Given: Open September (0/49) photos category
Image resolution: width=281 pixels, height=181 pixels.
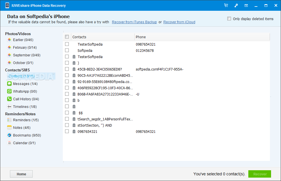Looking at the screenshot, I should point(27,55).
